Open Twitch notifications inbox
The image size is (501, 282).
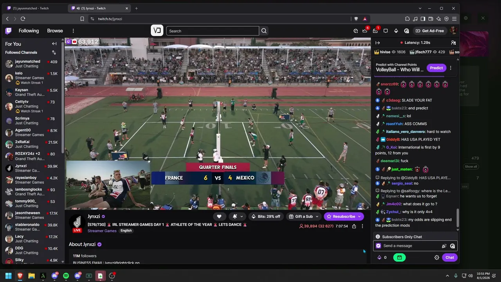coord(375,31)
